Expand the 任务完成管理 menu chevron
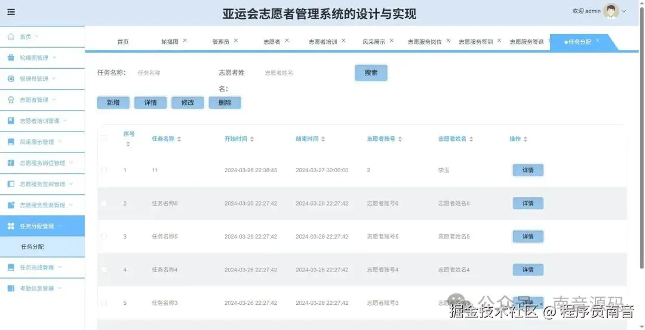645x330 pixels. 60,267
